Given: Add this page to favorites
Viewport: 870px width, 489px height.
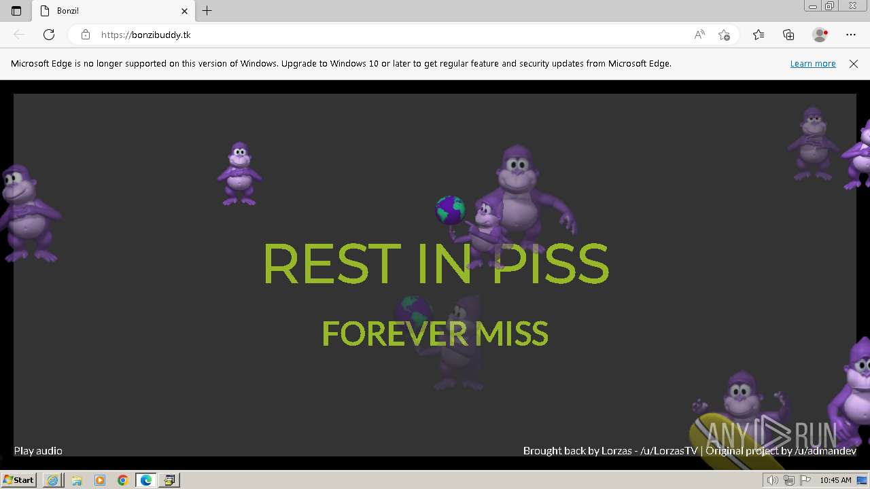Looking at the screenshot, I should point(724,35).
